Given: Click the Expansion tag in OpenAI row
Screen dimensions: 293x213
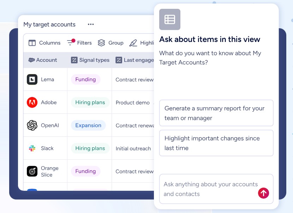Looking at the screenshot, I should (x=88, y=126).
